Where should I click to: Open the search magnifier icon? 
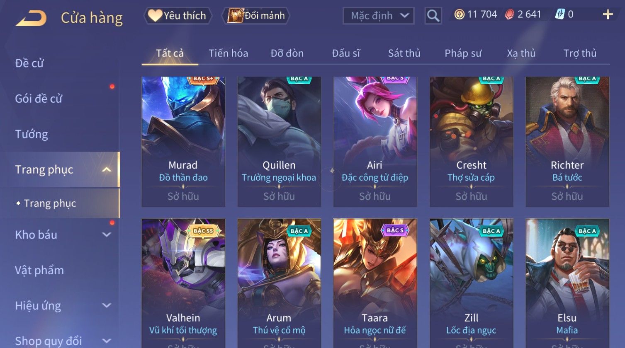point(433,16)
